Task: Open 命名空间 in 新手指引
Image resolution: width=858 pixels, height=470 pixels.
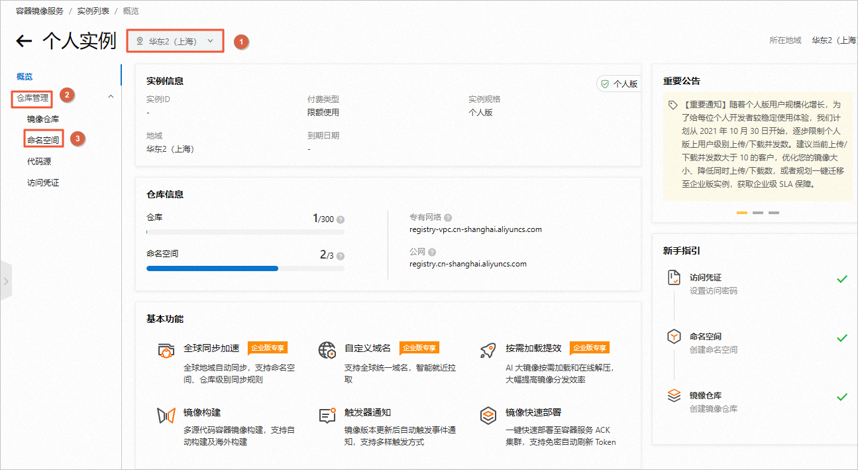Action: point(706,337)
